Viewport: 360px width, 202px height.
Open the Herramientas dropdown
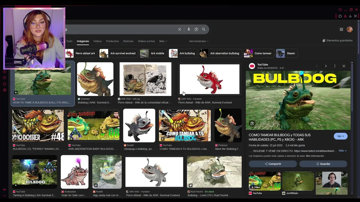[199, 41]
